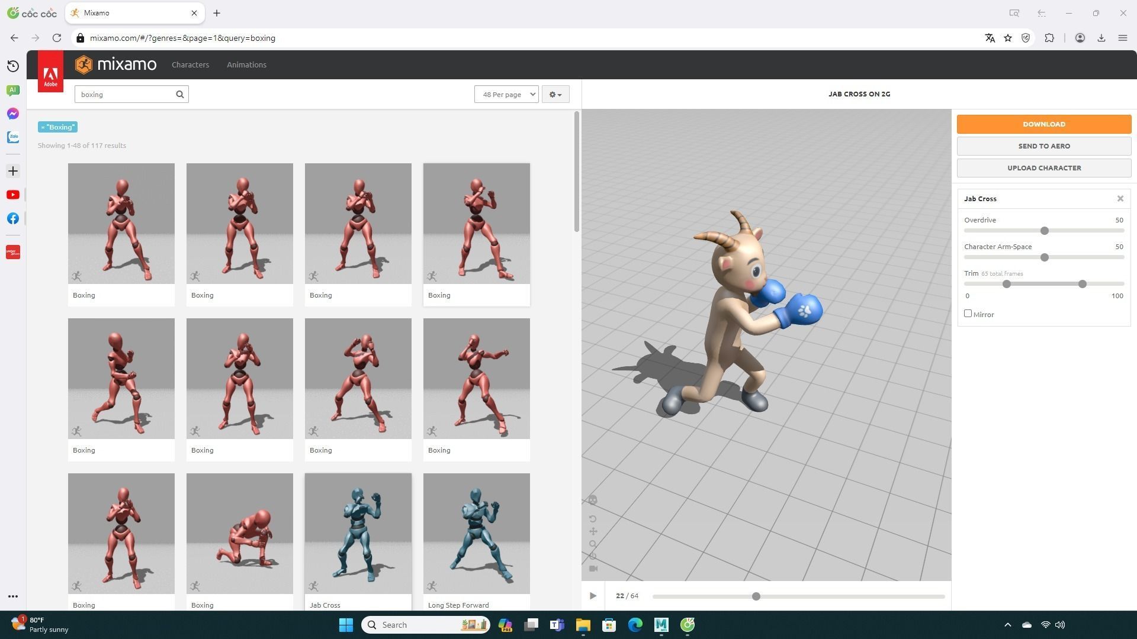Image resolution: width=1137 pixels, height=639 pixels.
Task: Click the Mixamo logo
Action: 116,64
